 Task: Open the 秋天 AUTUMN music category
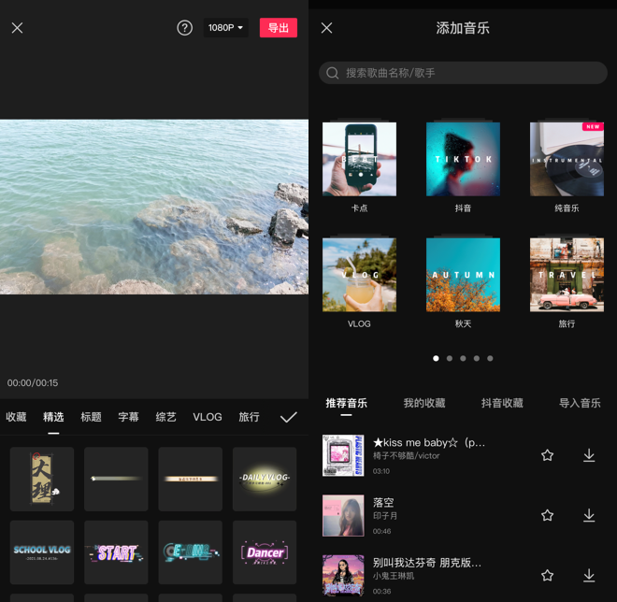pyautogui.click(x=463, y=275)
